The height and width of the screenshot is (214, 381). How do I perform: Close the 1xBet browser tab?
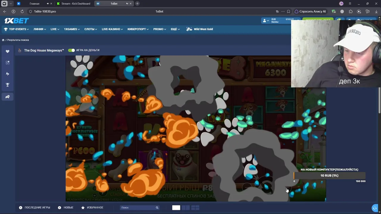pyautogui.click(x=131, y=4)
